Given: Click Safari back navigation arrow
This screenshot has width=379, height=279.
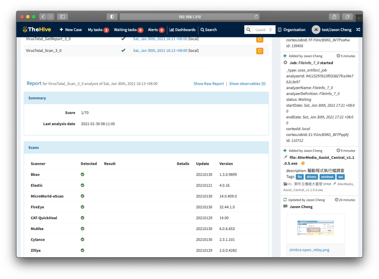Looking at the screenshot, I should pos(43,17).
